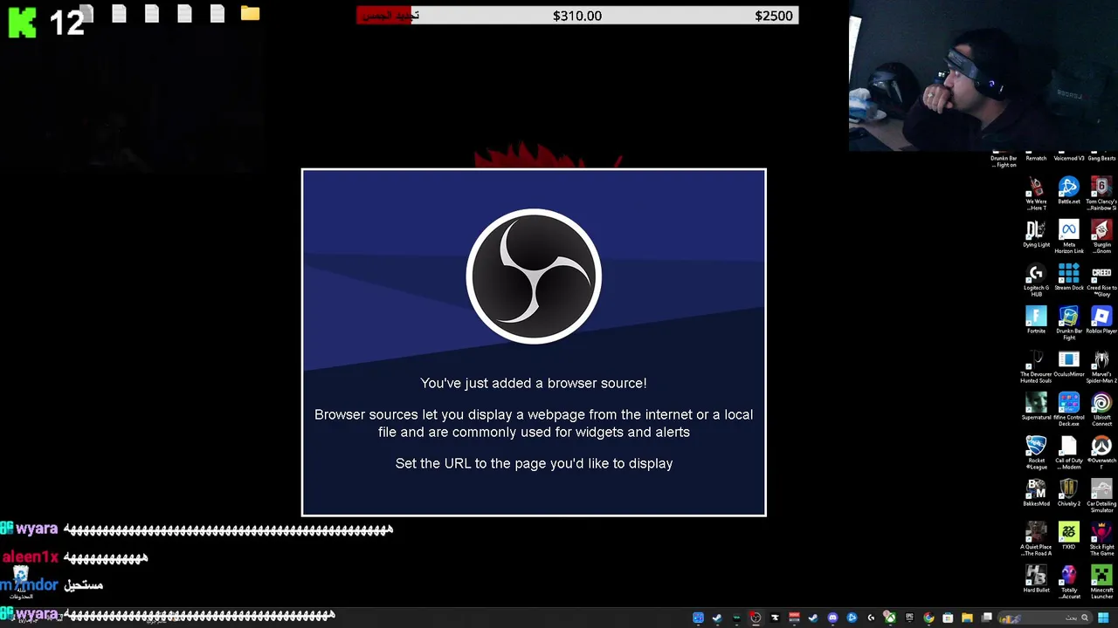
Task: Select the Supernatural desktop icon
Action: click(x=1036, y=406)
